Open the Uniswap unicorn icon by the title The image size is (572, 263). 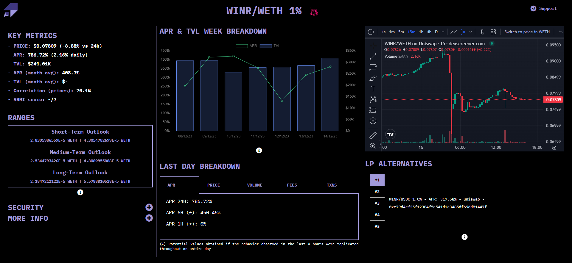314,12
